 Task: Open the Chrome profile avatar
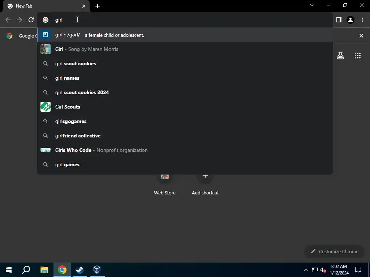click(350, 20)
